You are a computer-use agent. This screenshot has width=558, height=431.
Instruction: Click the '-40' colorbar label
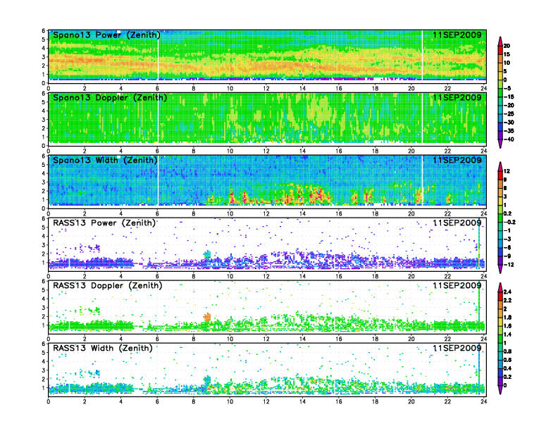pos(509,139)
